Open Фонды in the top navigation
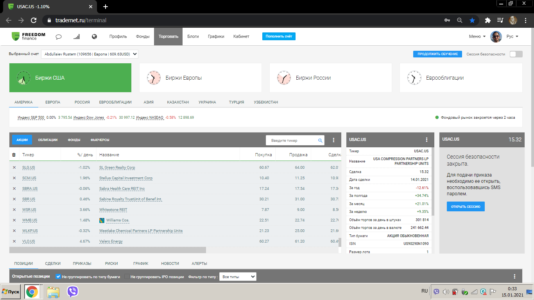 point(143,36)
